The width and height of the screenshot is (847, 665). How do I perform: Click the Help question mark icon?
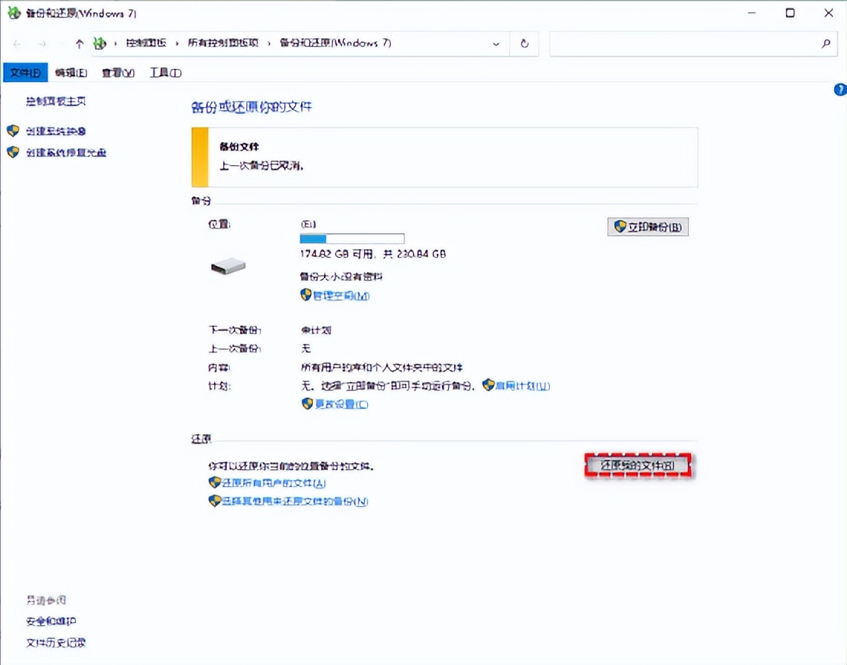coord(839,89)
